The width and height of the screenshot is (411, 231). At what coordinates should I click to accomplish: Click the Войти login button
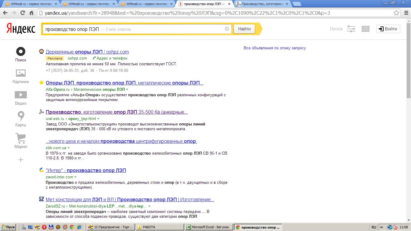tap(388, 29)
